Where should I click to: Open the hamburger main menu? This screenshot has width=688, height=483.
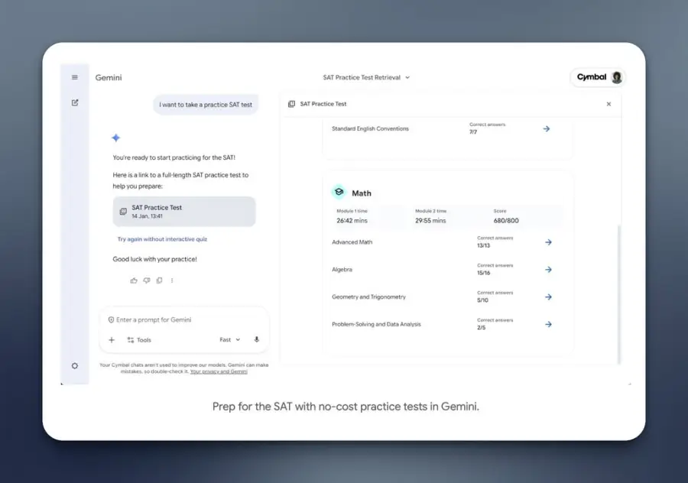coord(75,77)
